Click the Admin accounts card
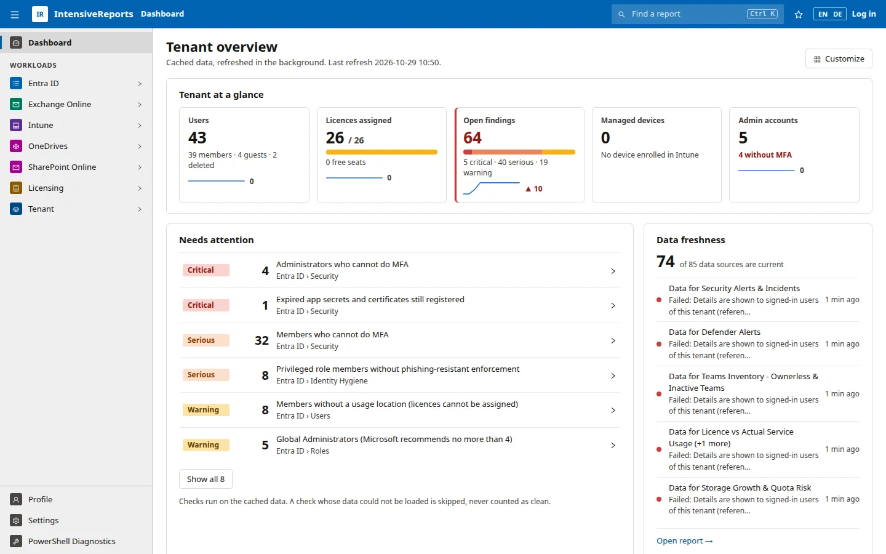 [x=794, y=155]
